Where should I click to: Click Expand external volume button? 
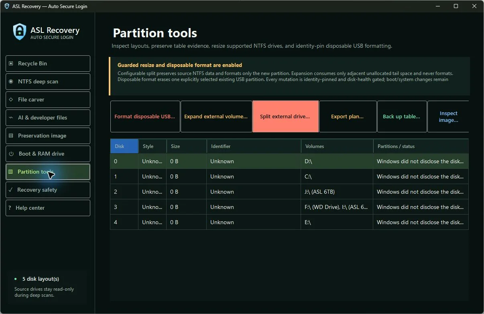tap(216, 116)
